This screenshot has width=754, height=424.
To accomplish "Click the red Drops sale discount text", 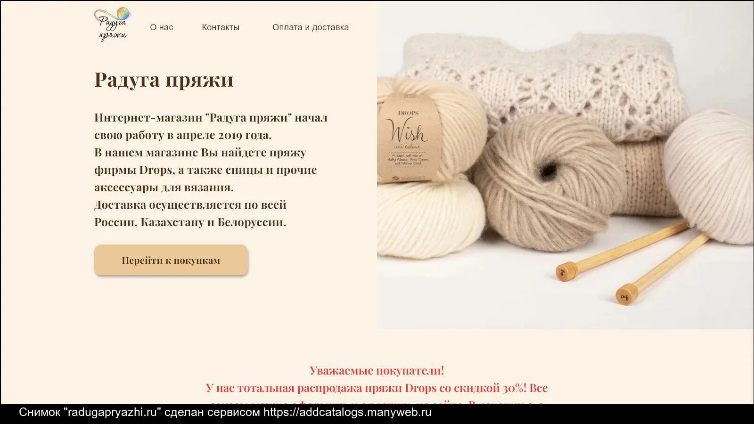I will click(377, 388).
